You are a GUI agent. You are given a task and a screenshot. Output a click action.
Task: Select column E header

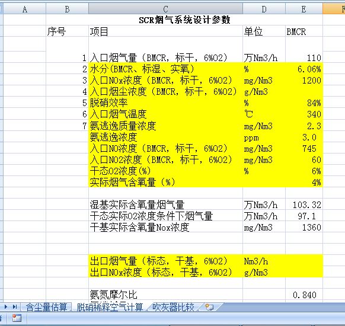coord(304,9)
